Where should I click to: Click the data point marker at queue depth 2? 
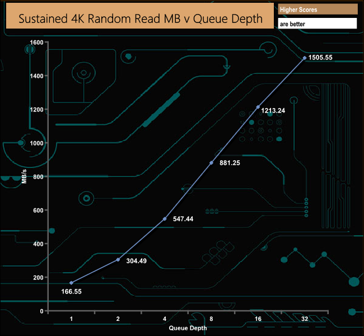118,260
